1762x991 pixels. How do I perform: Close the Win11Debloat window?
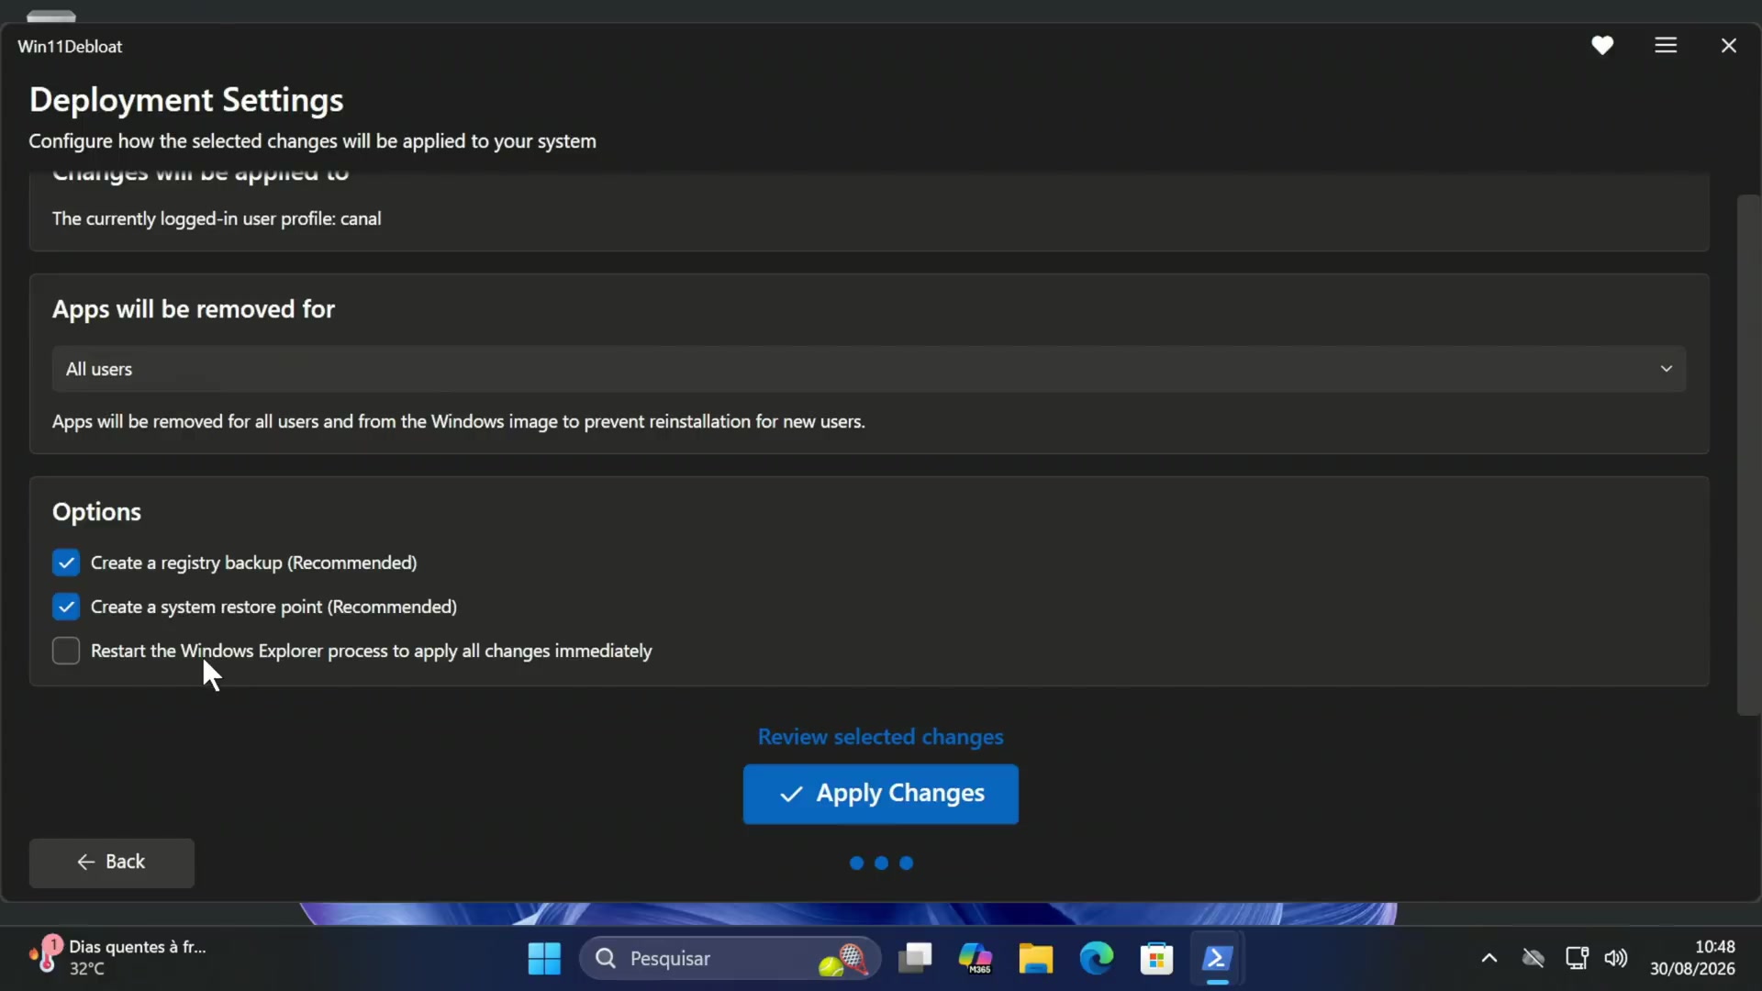click(1729, 45)
